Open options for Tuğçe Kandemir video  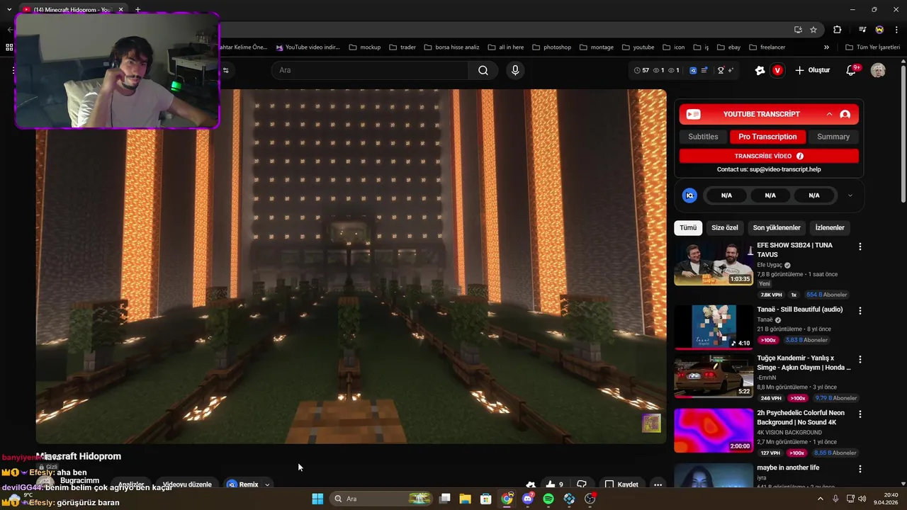tap(860, 360)
